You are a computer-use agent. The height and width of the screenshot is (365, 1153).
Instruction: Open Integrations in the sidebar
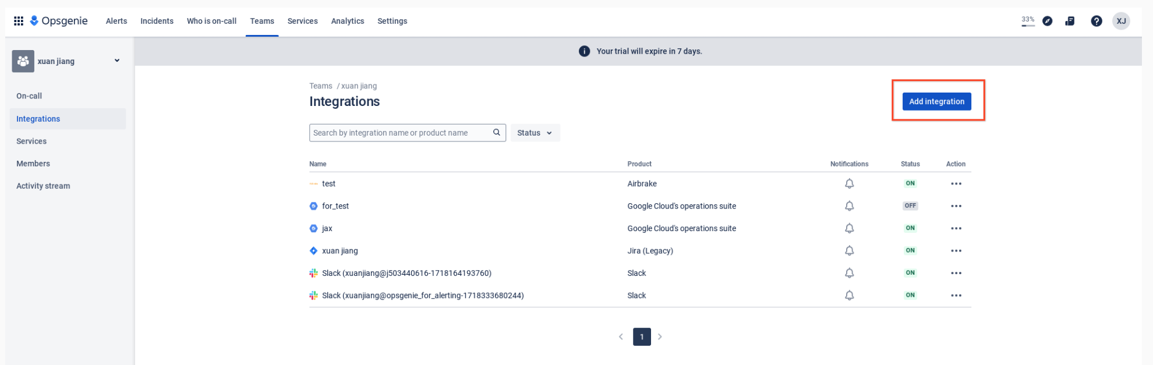(x=68, y=119)
